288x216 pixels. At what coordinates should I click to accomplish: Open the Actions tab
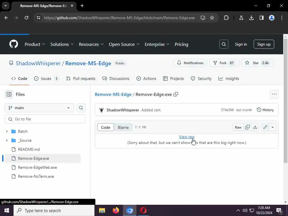[146, 79]
